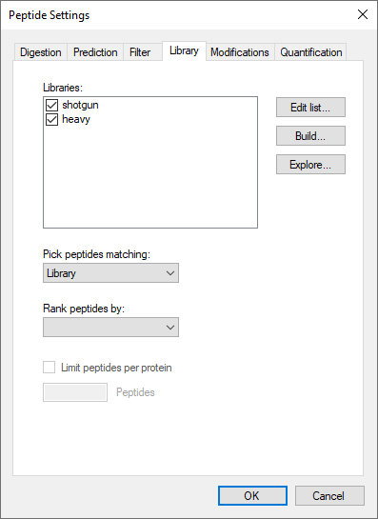The height and width of the screenshot is (519, 378).
Task: Switch to the Digestion tab
Action: pyautogui.click(x=41, y=52)
